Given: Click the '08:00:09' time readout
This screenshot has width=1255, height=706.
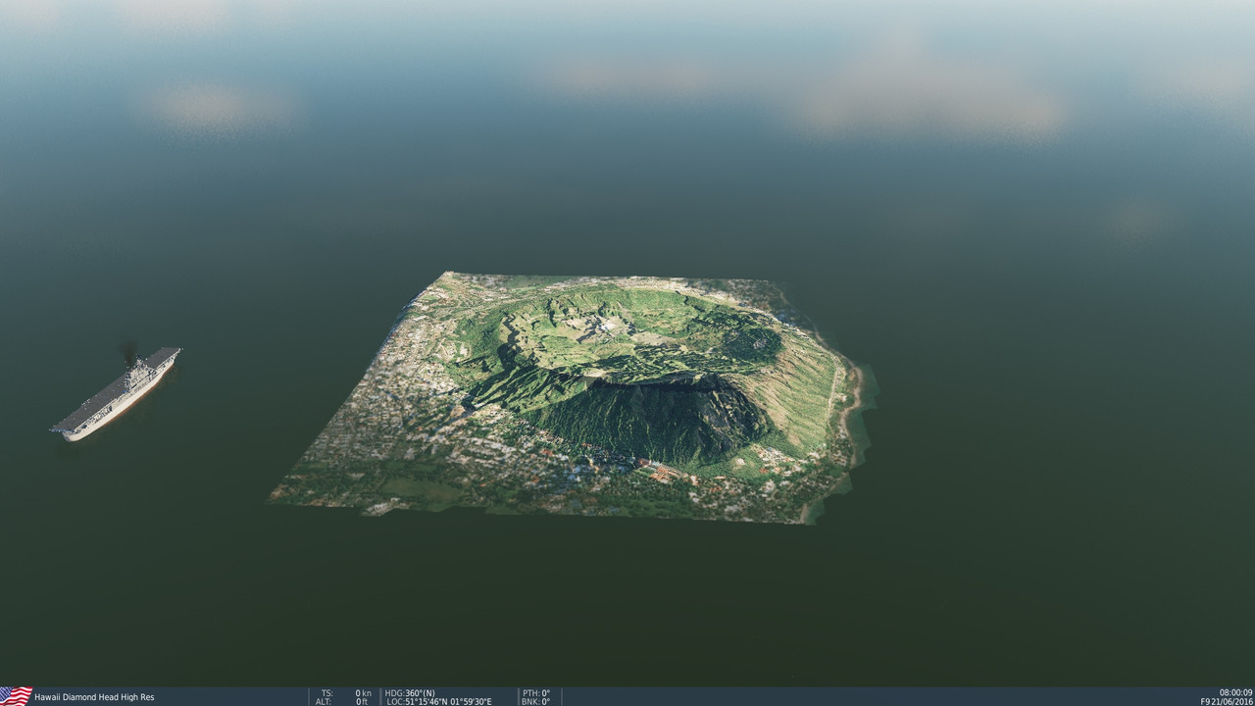Looking at the screenshot, I should point(1235,692).
